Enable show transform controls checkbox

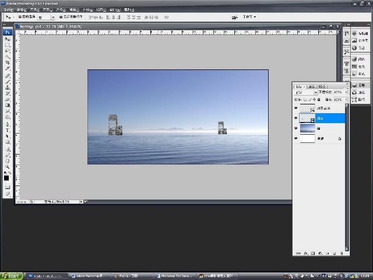point(61,17)
